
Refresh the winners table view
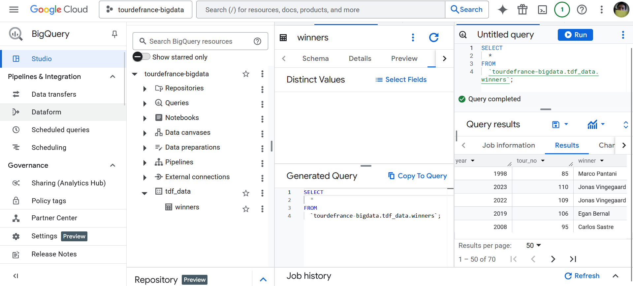tap(434, 37)
